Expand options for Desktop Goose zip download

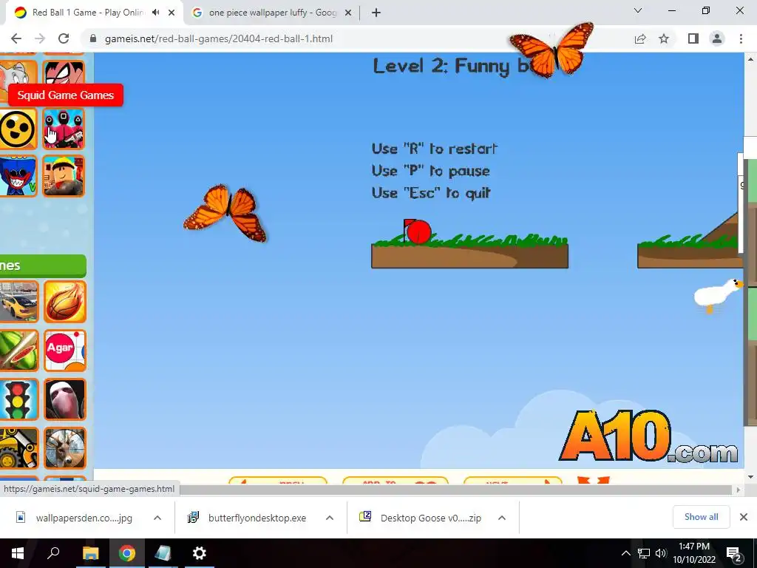click(502, 518)
